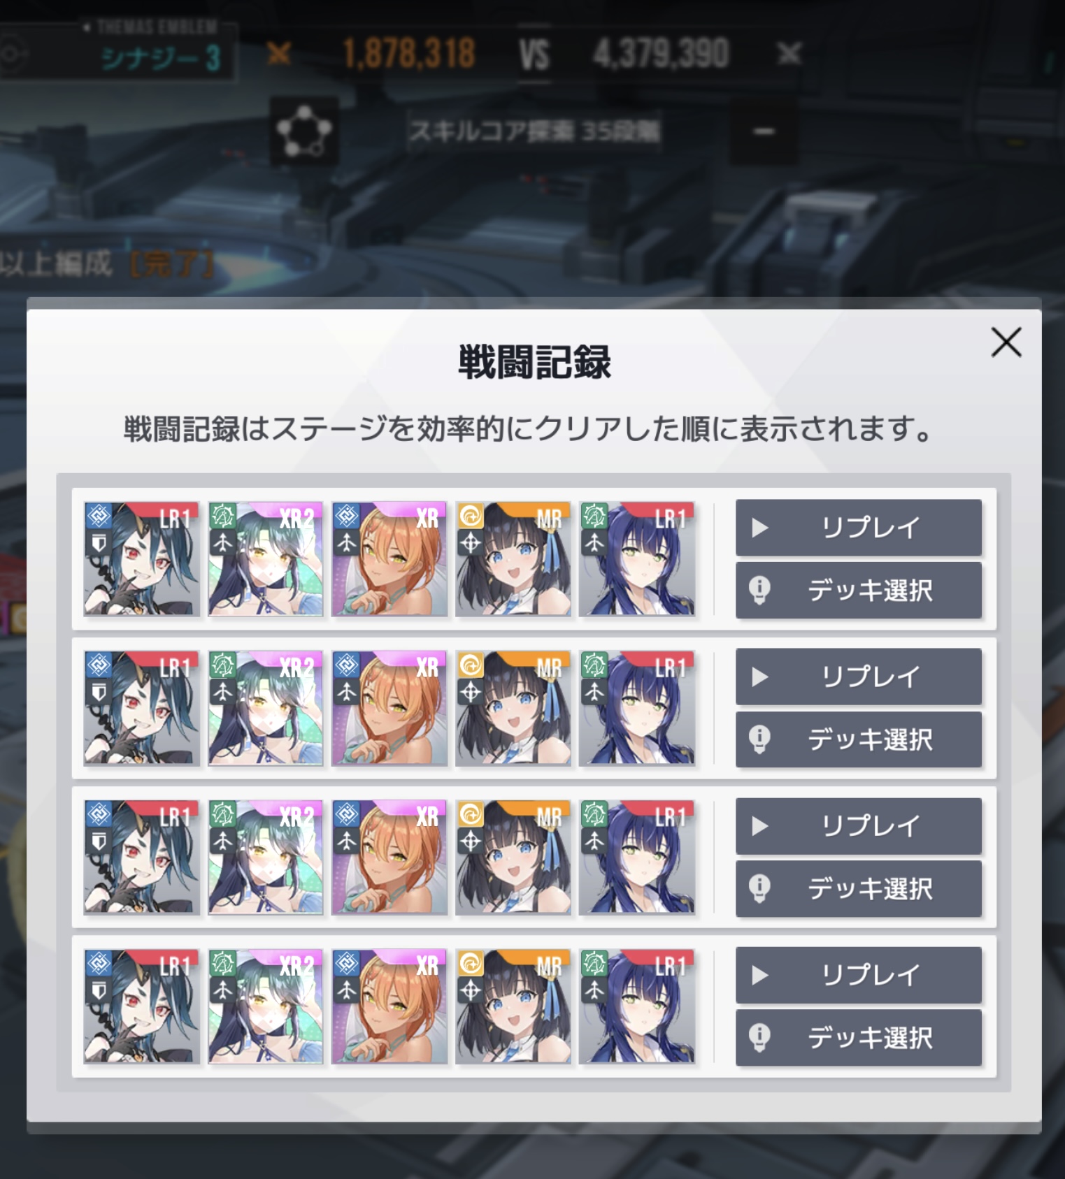Click the skill core pentagon icon
Image resolution: width=1065 pixels, height=1179 pixels.
pyautogui.click(x=304, y=131)
